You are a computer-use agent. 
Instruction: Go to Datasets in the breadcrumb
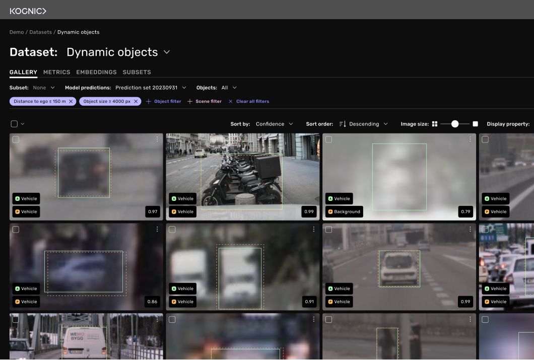click(40, 32)
